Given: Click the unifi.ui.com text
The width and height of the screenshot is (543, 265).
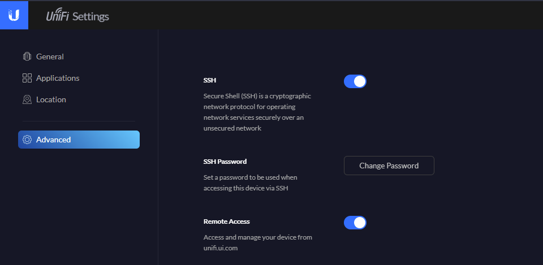Looking at the screenshot, I should pyautogui.click(x=221, y=247).
